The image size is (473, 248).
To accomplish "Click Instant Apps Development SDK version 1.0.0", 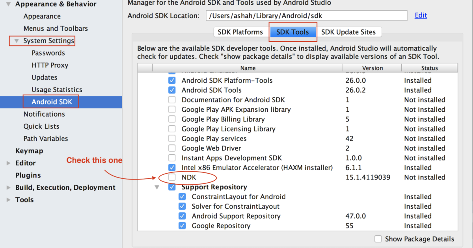I will pyautogui.click(x=354, y=158).
